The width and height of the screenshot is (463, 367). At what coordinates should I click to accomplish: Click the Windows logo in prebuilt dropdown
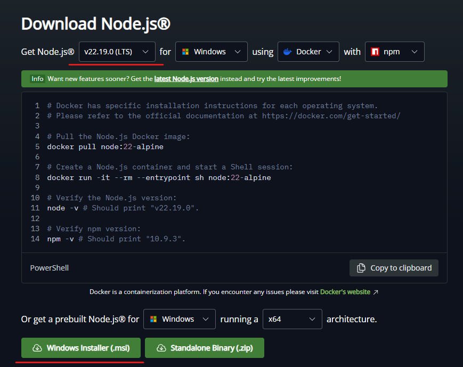click(x=153, y=319)
